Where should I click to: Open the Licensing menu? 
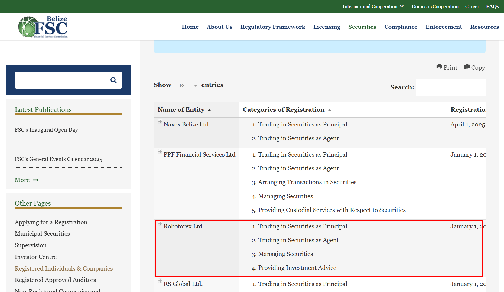[x=327, y=27]
